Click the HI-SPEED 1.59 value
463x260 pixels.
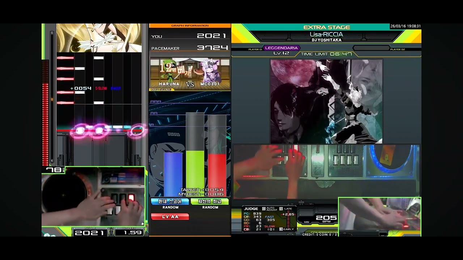click(133, 233)
